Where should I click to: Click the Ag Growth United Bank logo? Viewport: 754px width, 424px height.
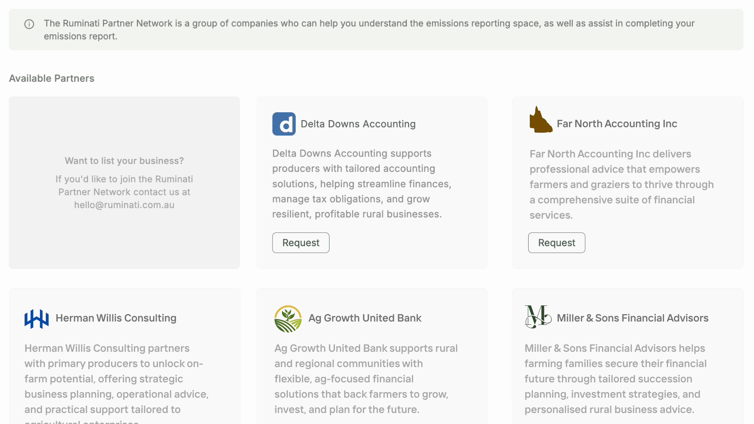[x=288, y=319]
